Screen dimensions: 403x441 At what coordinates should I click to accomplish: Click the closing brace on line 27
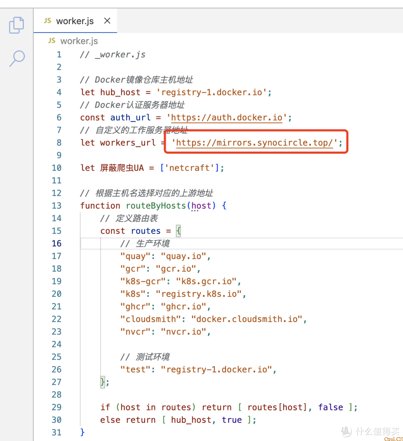103,382
